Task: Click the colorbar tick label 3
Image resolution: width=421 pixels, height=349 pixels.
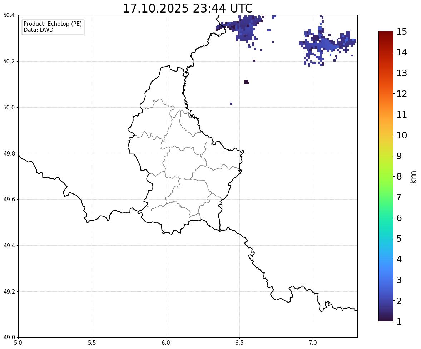Action: click(x=399, y=280)
